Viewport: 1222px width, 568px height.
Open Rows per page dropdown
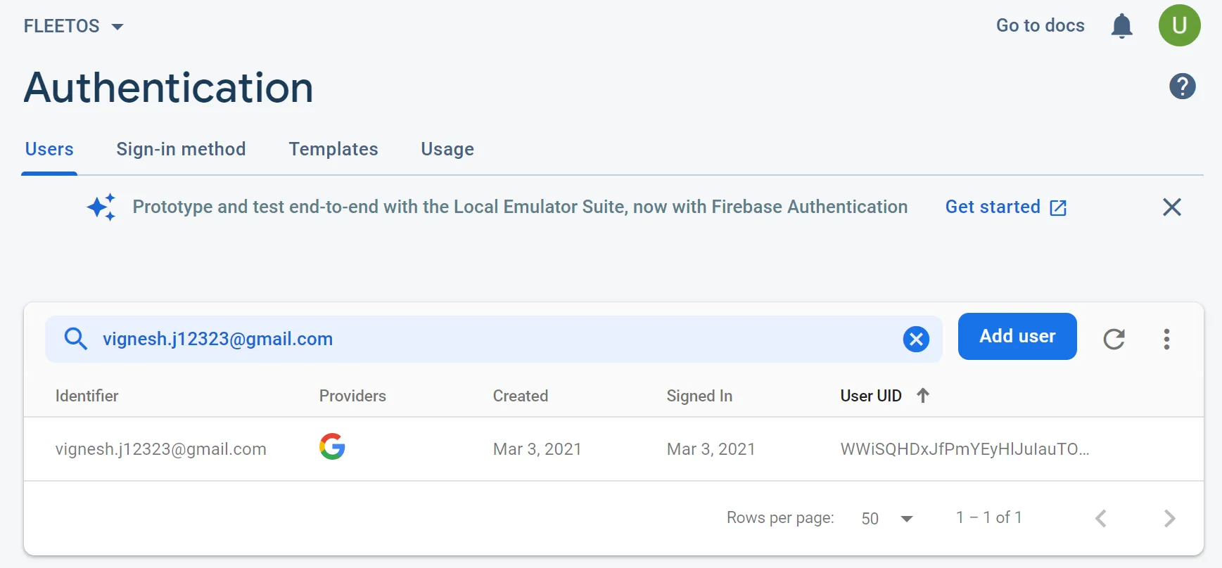click(x=886, y=519)
